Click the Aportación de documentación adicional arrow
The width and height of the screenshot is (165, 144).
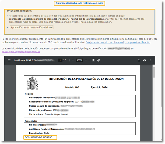7,28
